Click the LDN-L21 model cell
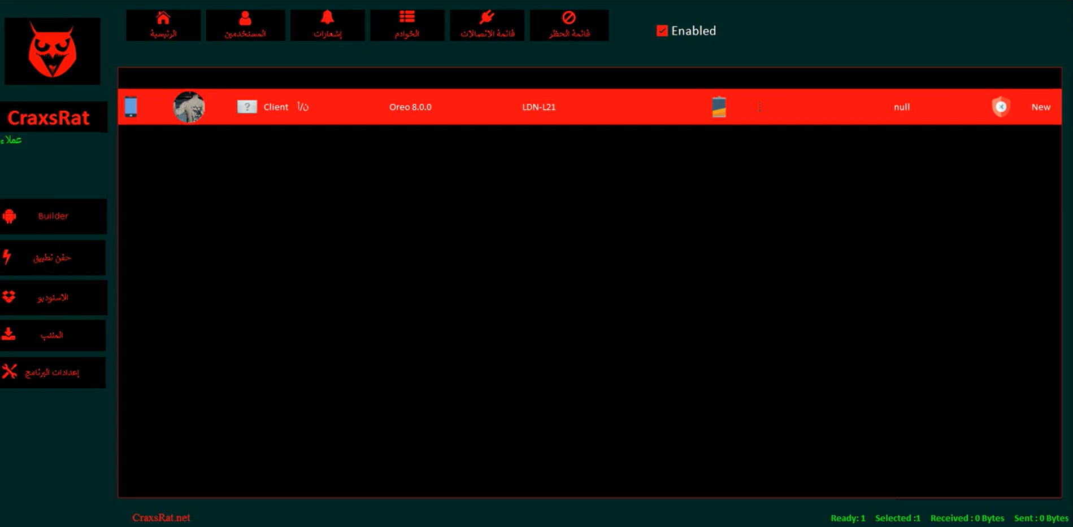This screenshot has height=527, width=1073. coord(538,107)
